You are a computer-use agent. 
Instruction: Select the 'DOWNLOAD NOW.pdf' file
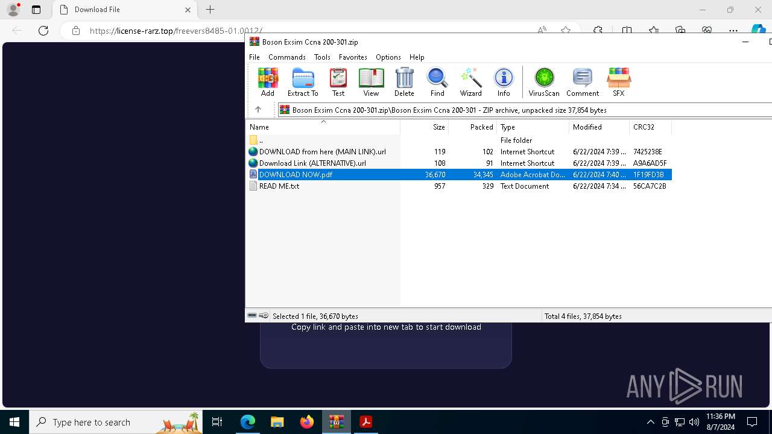(459, 175)
